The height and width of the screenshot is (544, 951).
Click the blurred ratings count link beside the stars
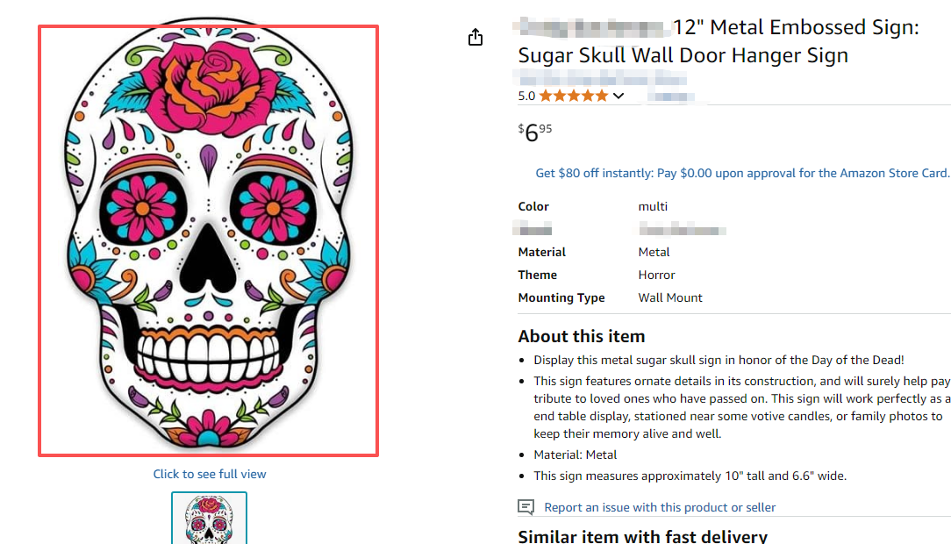667,96
